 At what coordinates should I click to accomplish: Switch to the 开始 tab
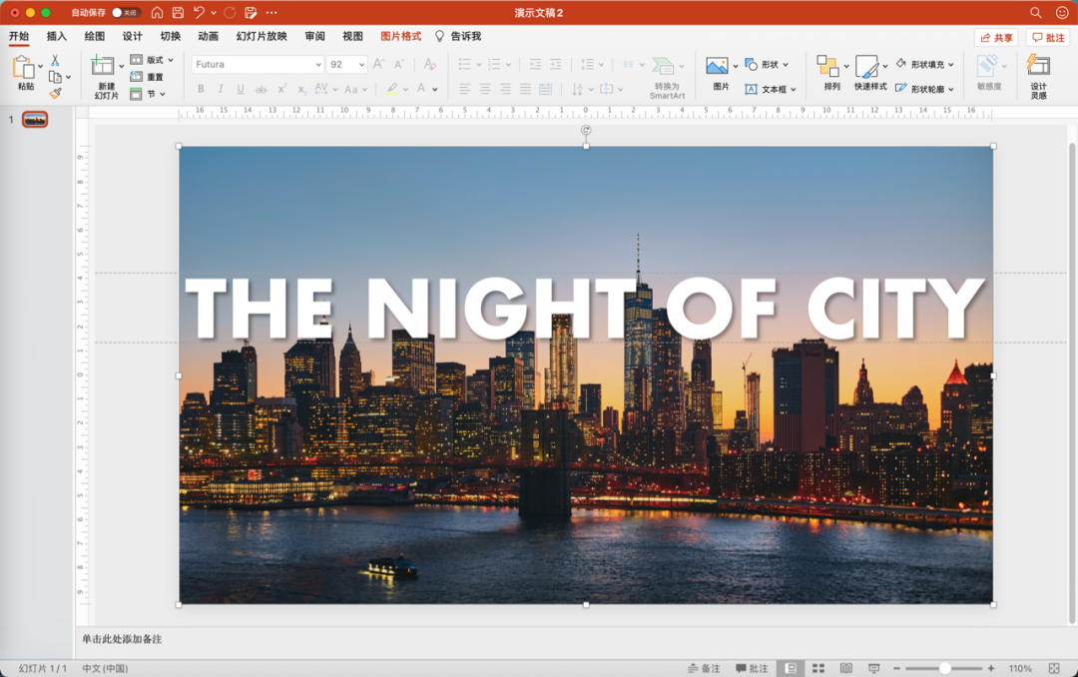(x=19, y=37)
